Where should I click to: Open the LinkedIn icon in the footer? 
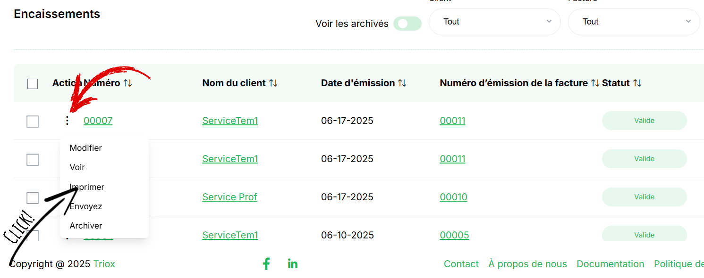click(x=293, y=264)
